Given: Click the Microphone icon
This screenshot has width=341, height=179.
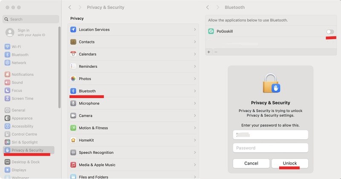Looking at the screenshot, I should click(73, 104).
